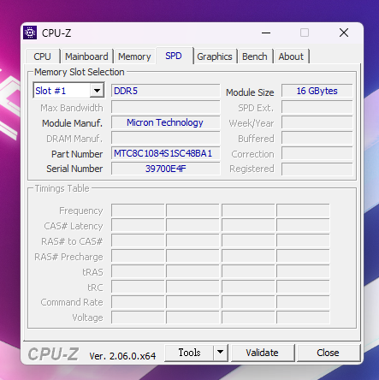Click the Close button at bottom
This screenshot has width=379, height=380.
(x=328, y=353)
